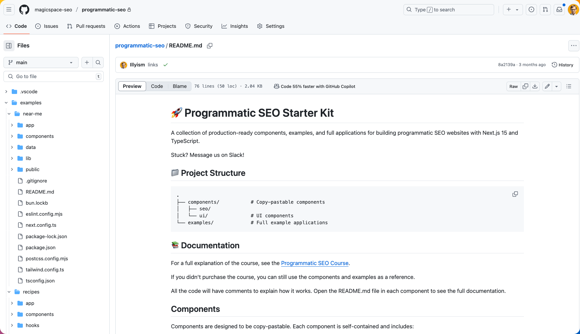This screenshot has height=334, width=580.
Task: Collapse the recipes folder
Action: (x=9, y=292)
